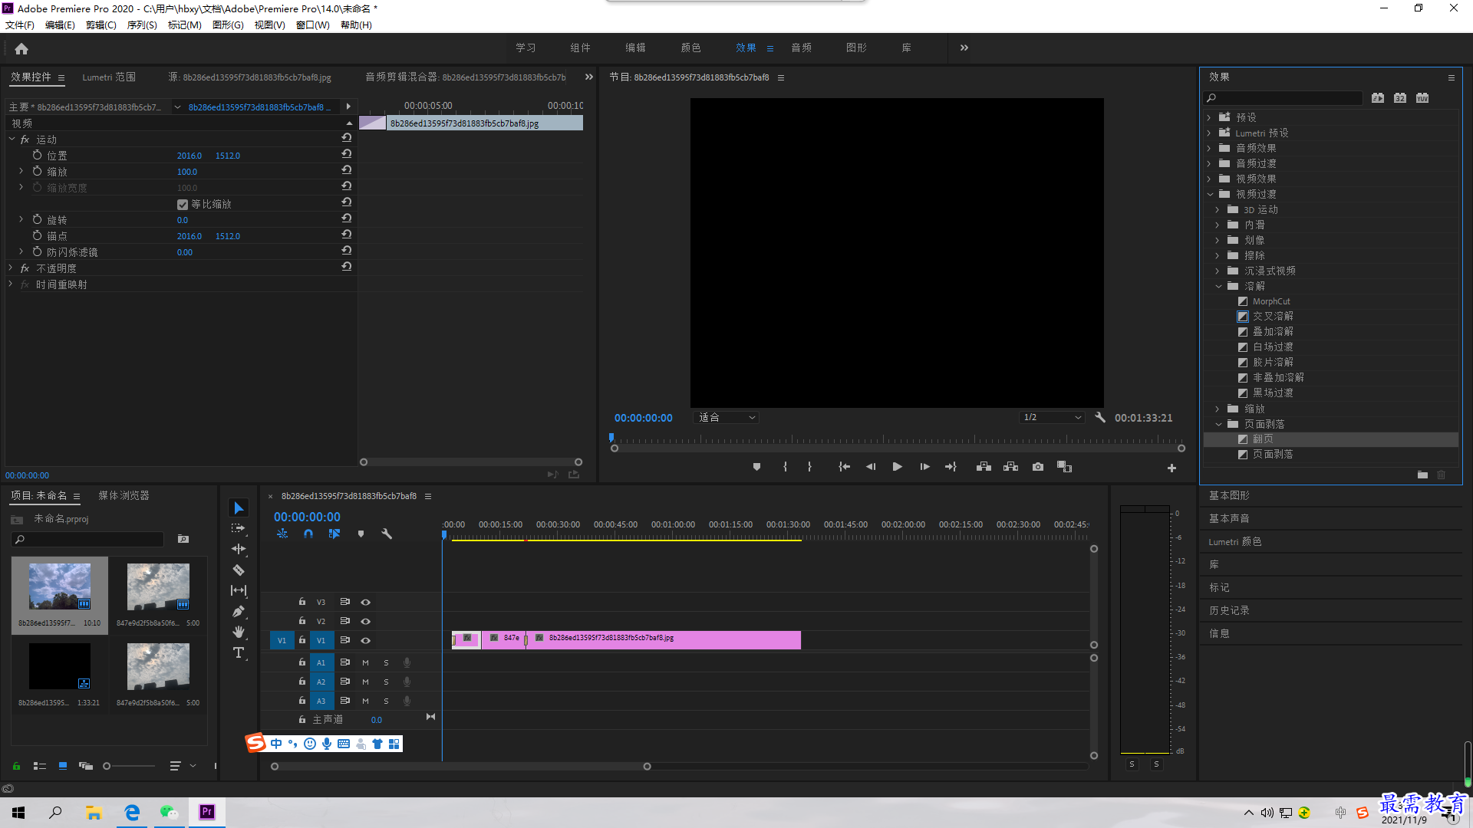Open the 剪辑(C) menu

click(x=101, y=25)
